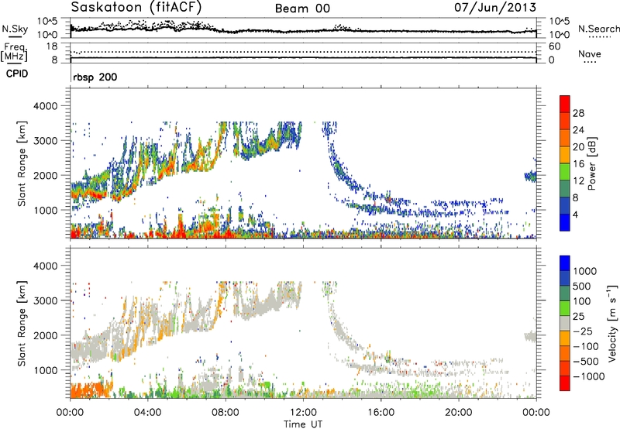Click the -500 label on Velocity color bar
Screen dimensions: 620x429
click(x=586, y=362)
